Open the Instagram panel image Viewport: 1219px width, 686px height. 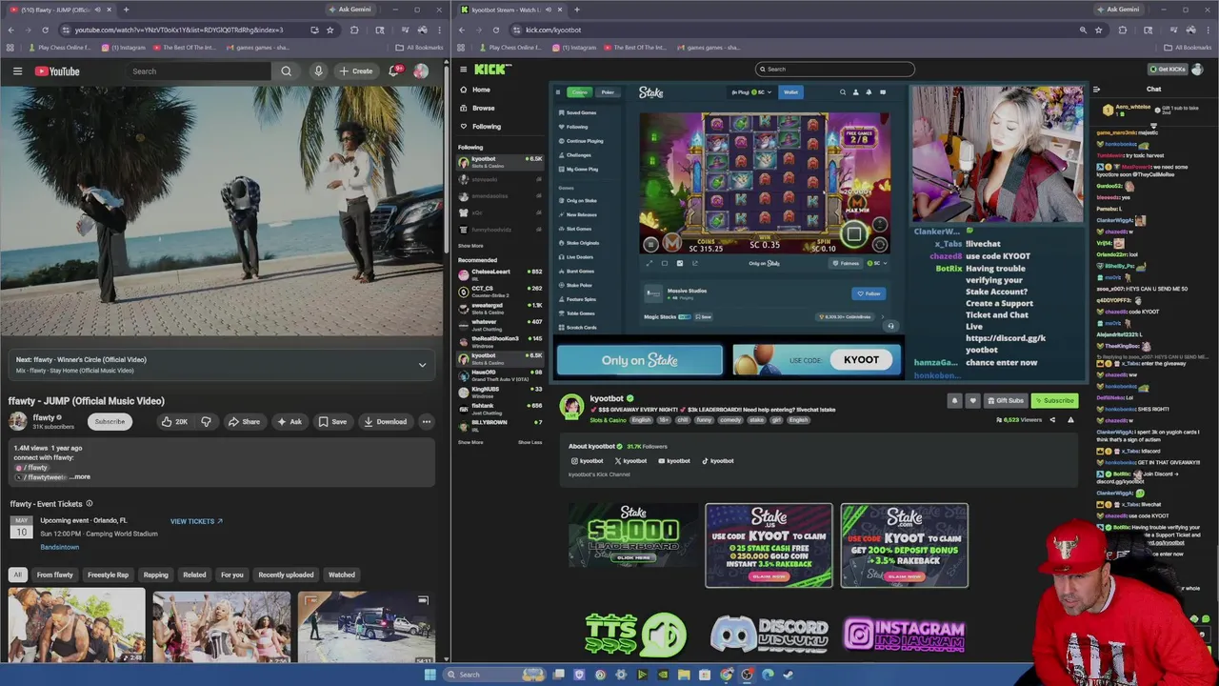(x=905, y=635)
